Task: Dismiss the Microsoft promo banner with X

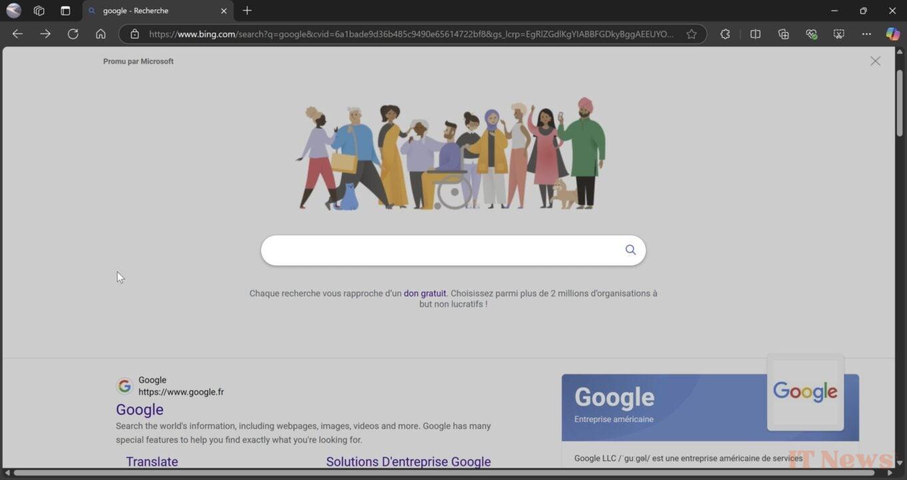Action: pos(875,61)
